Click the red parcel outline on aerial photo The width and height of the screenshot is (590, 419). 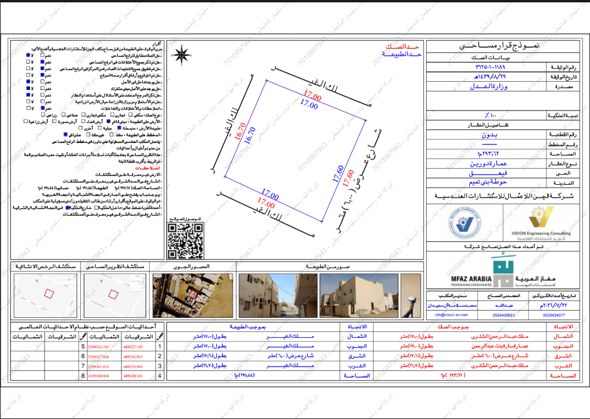coord(193,294)
